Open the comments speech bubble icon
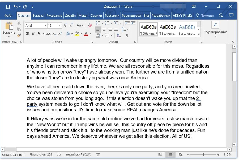The image size is (239, 160). (x=231, y=15)
